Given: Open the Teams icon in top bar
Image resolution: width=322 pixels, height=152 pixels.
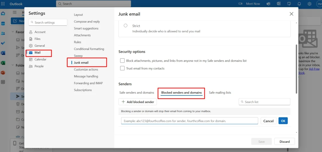Looking at the screenshot, I should (268, 4).
